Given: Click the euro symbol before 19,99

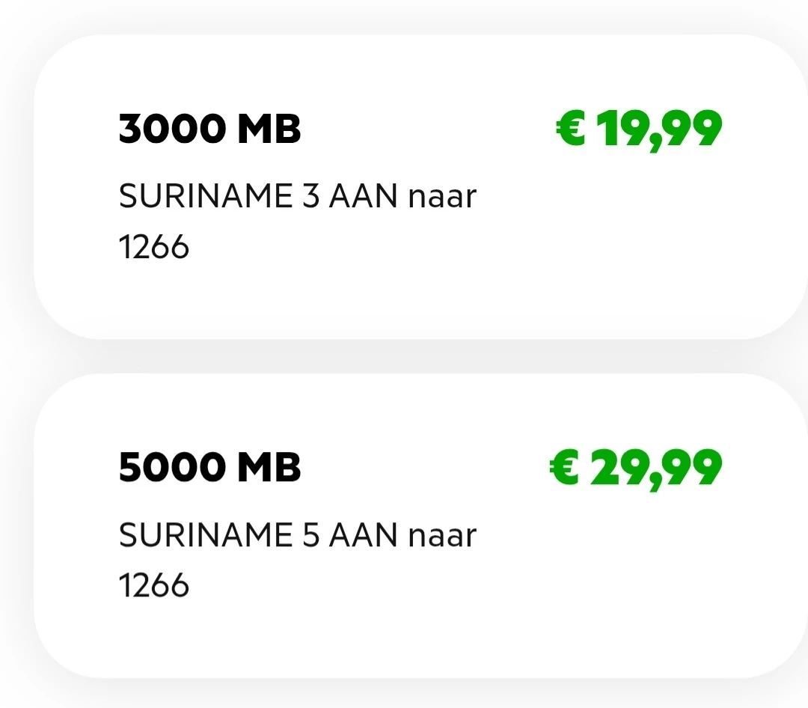Looking at the screenshot, I should coord(570,129).
